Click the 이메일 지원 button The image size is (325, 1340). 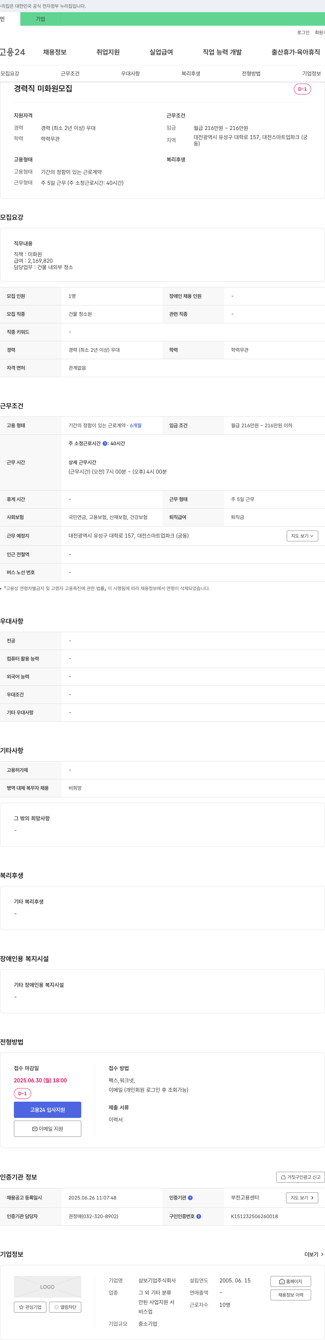click(x=47, y=1128)
